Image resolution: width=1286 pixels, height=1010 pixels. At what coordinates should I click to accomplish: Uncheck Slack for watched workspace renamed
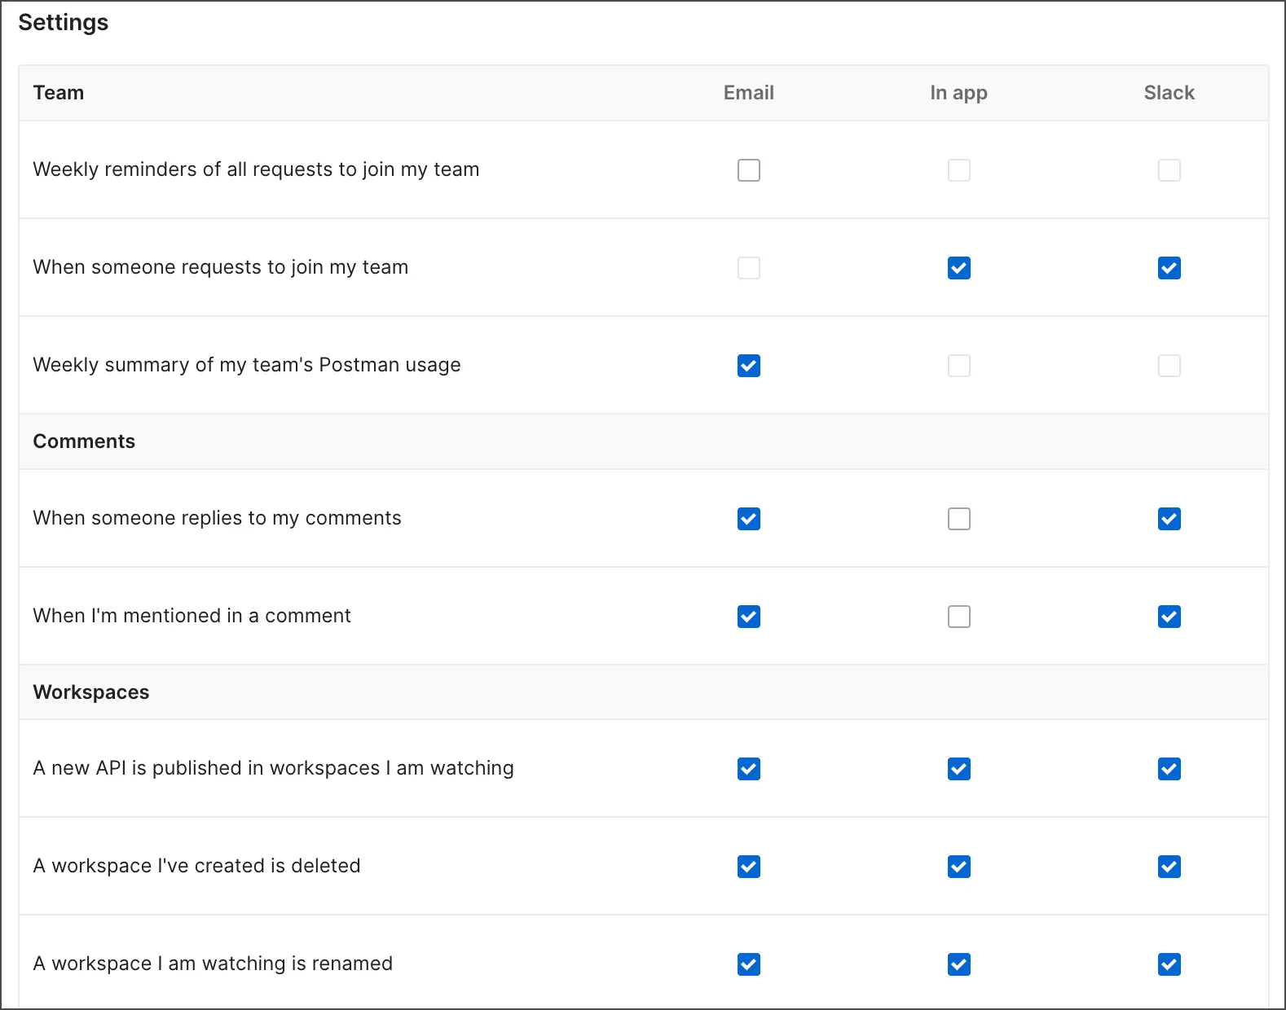(1169, 964)
